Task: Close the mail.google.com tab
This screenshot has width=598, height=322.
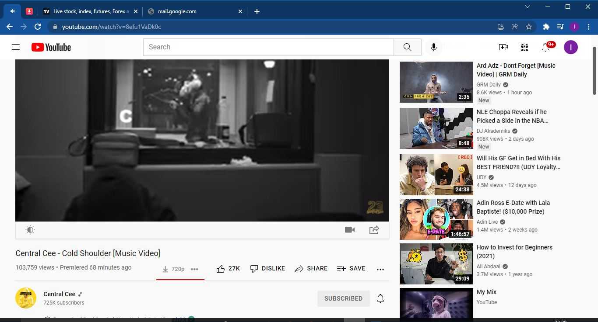Action: (240, 11)
